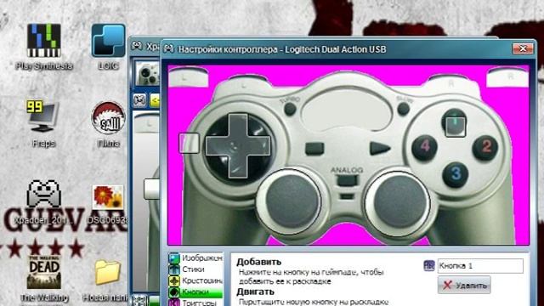The height and width of the screenshot is (306, 544).
Task: Click the Кнопка 1 name field
Action: 480,266
